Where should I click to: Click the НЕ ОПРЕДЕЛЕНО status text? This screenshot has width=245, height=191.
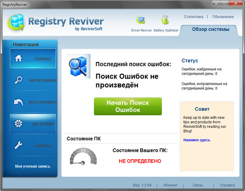pos(140,161)
